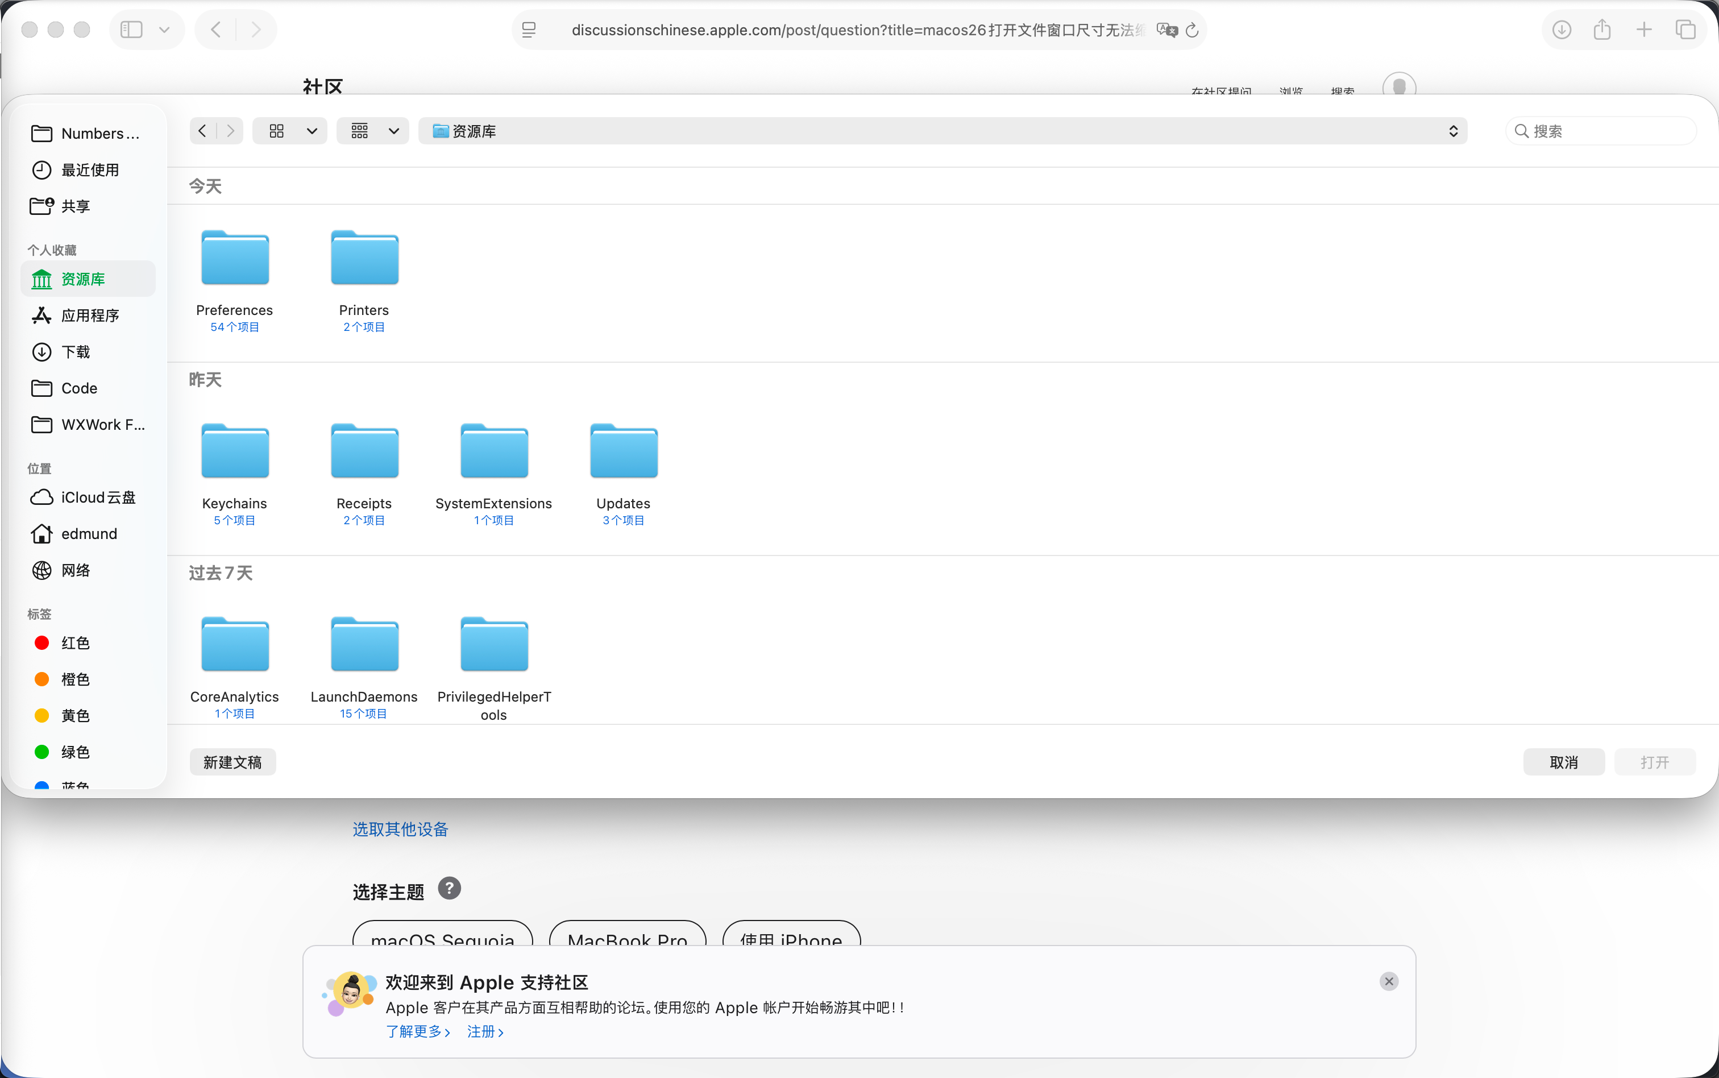The width and height of the screenshot is (1719, 1078).
Task: Select 应用程序 in sidebar
Action: pyautogui.click(x=89, y=315)
